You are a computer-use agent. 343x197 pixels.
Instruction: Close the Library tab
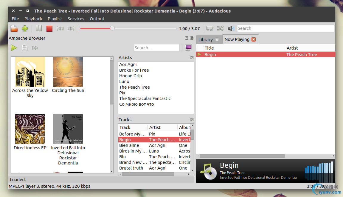click(217, 40)
